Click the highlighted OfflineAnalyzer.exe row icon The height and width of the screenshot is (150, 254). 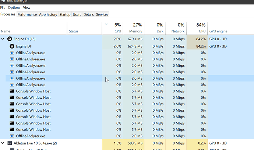[12, 79]
